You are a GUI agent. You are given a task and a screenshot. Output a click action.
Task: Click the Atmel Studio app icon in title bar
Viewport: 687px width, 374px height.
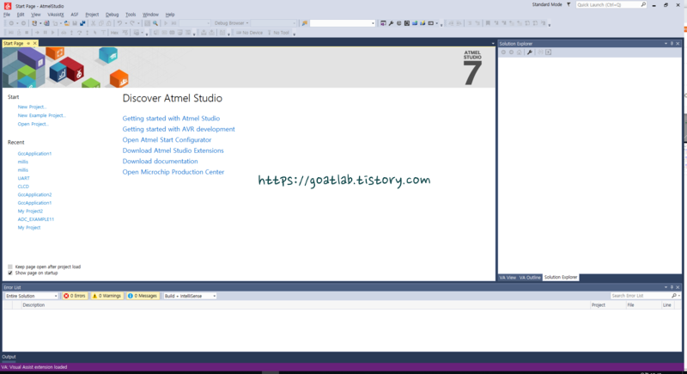click(8, 6)
